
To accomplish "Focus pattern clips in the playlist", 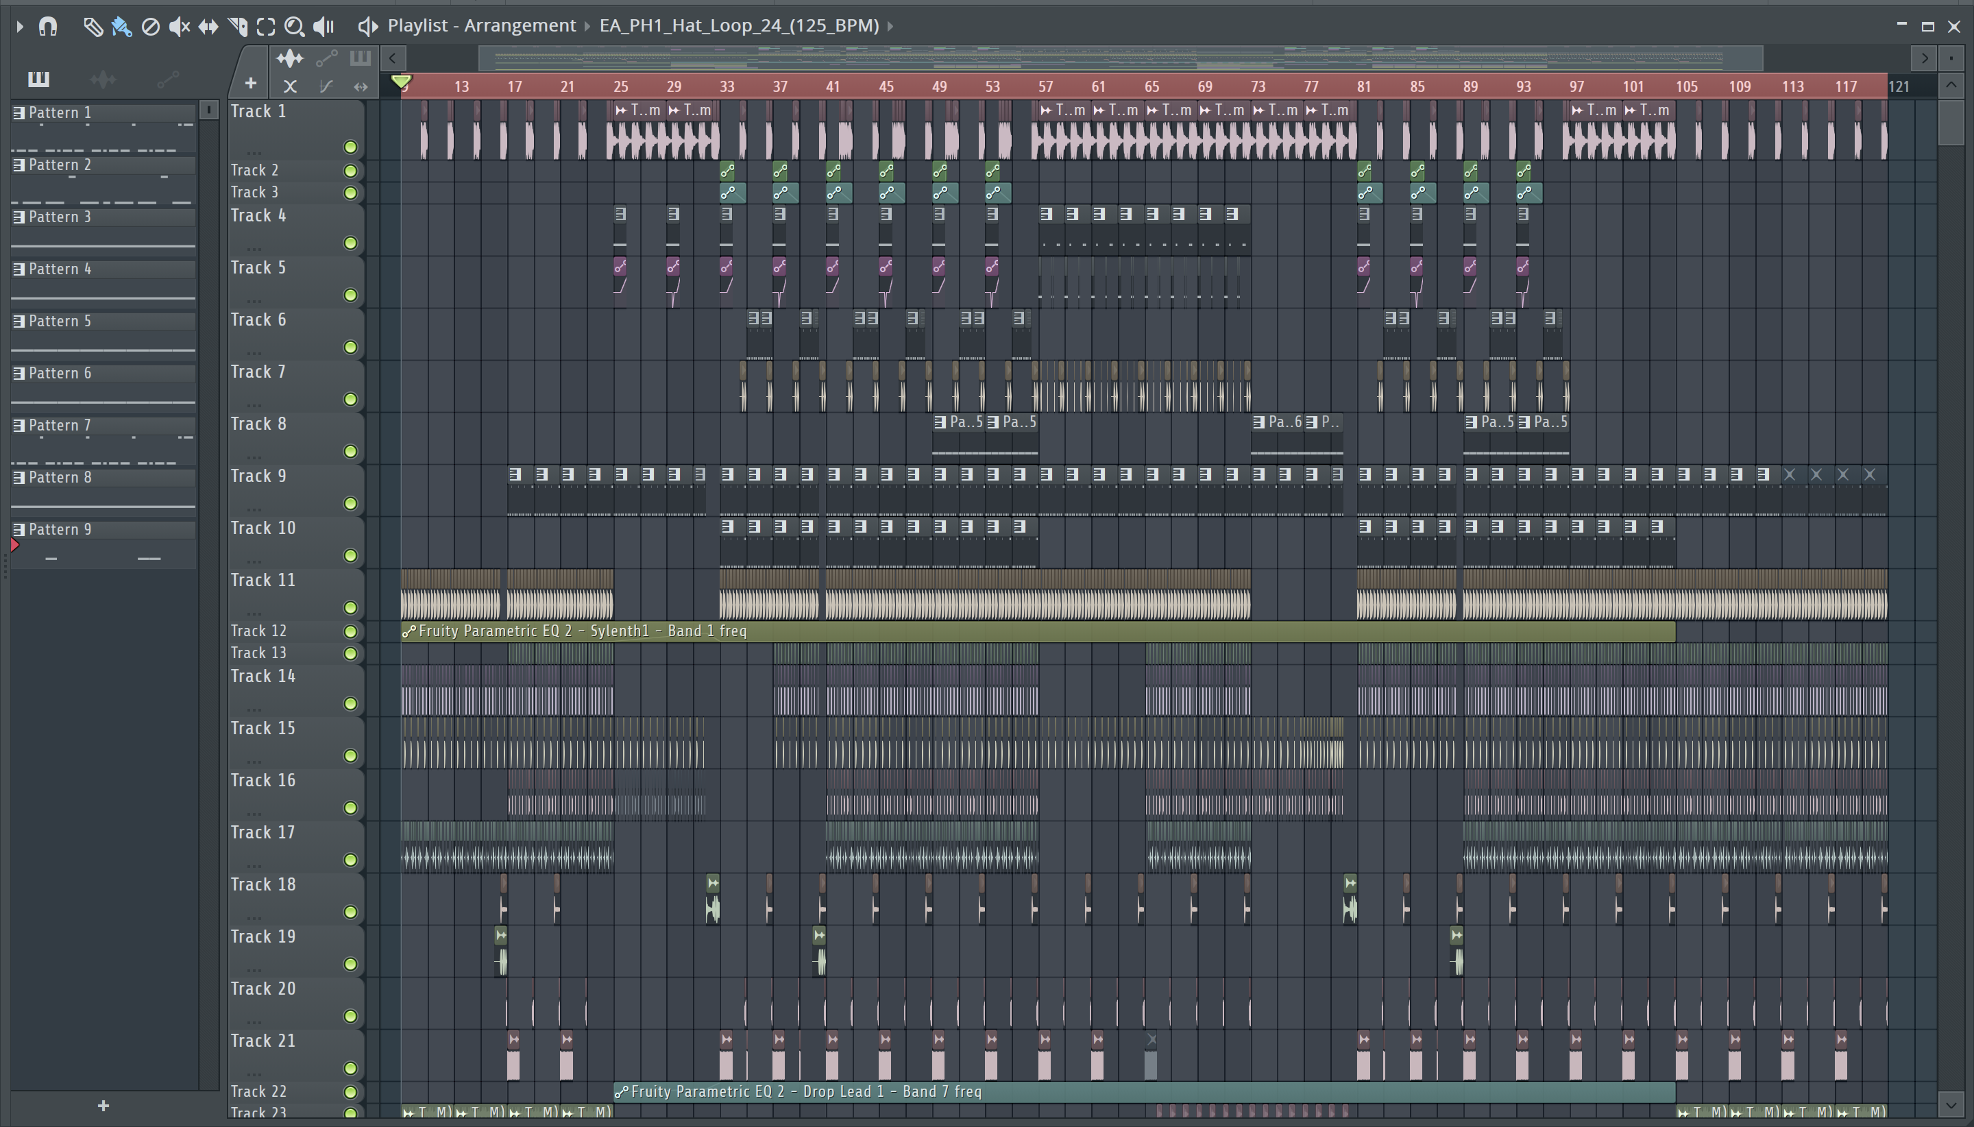I will click(360, 58).
